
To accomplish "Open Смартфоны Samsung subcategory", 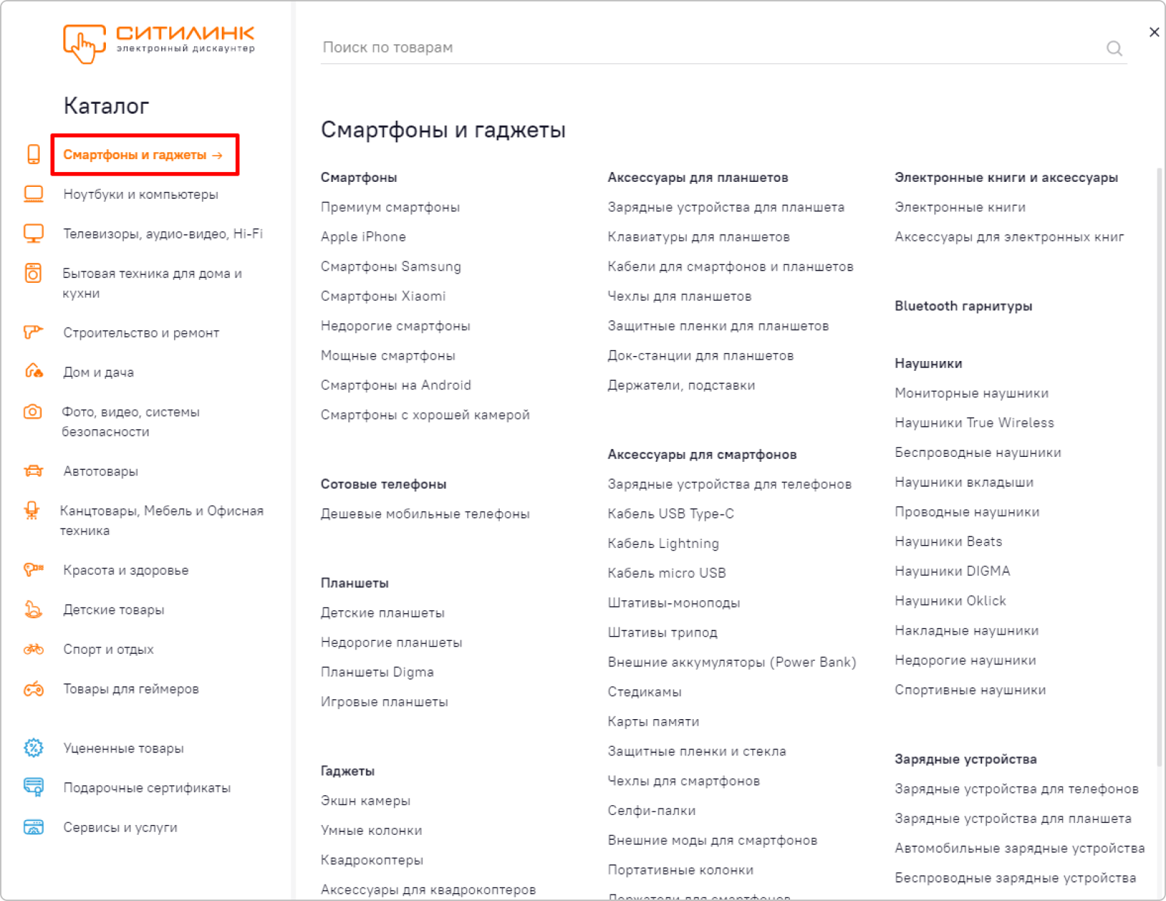I will 391,266.
